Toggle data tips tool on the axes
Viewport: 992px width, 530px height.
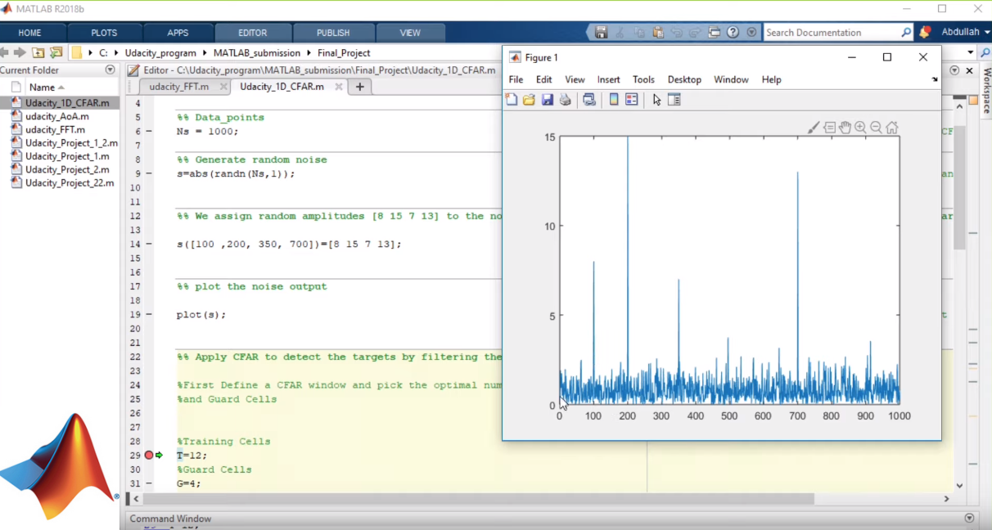(x=829, y=128)
